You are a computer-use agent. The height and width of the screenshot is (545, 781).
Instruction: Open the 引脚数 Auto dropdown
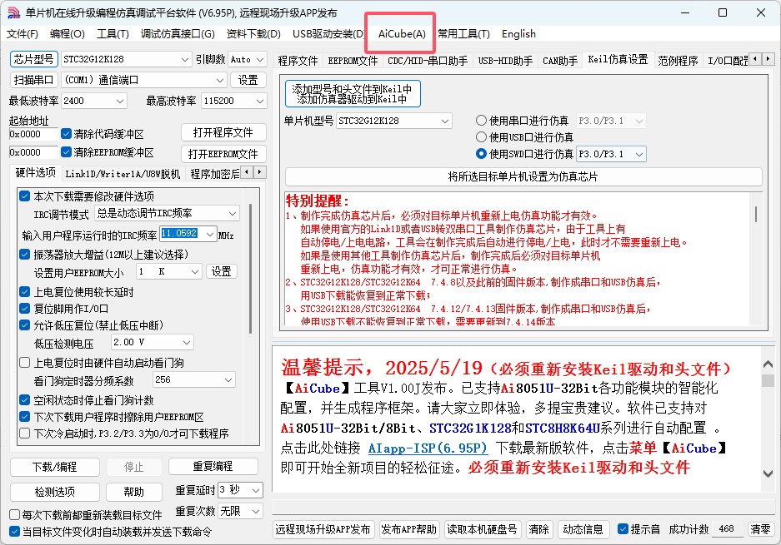coord(247,59)
